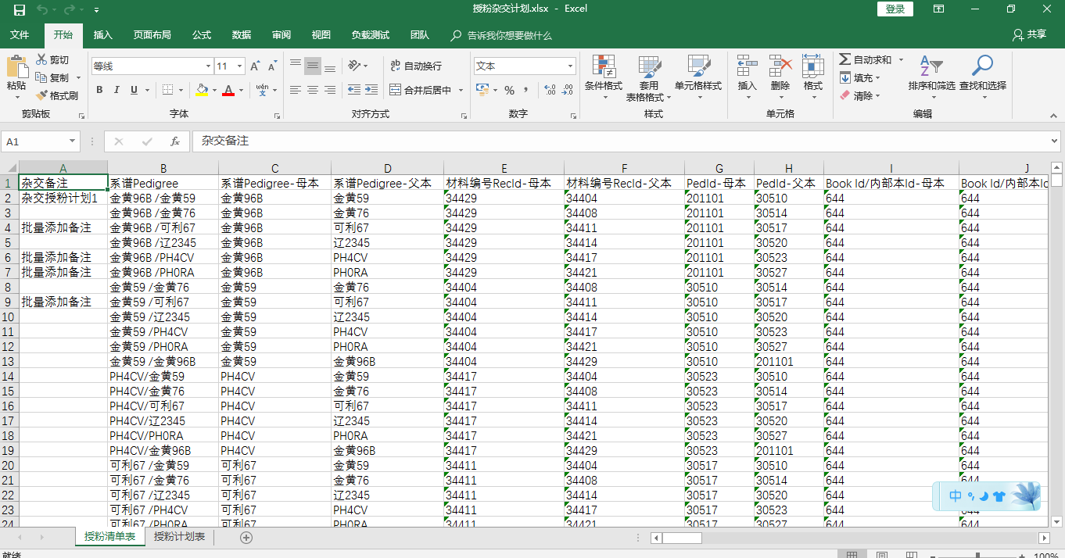Click the Paste icon in the clipboard group
1065x558 pixels.
point(16,67)
